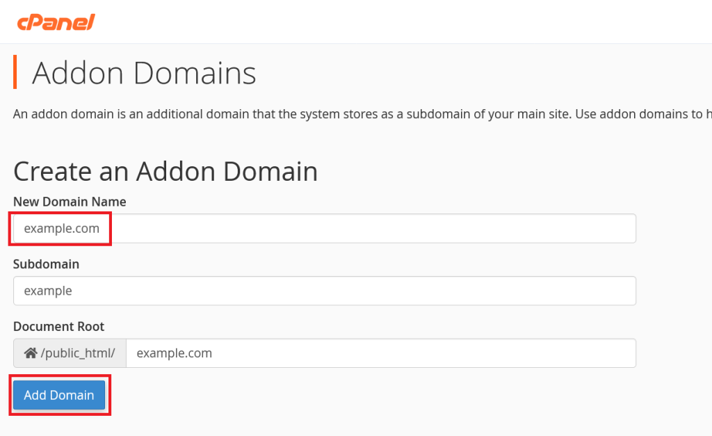Click the cPanel logo
The width and height of the screenshot is (712, 436).
(x=56, y=22)
